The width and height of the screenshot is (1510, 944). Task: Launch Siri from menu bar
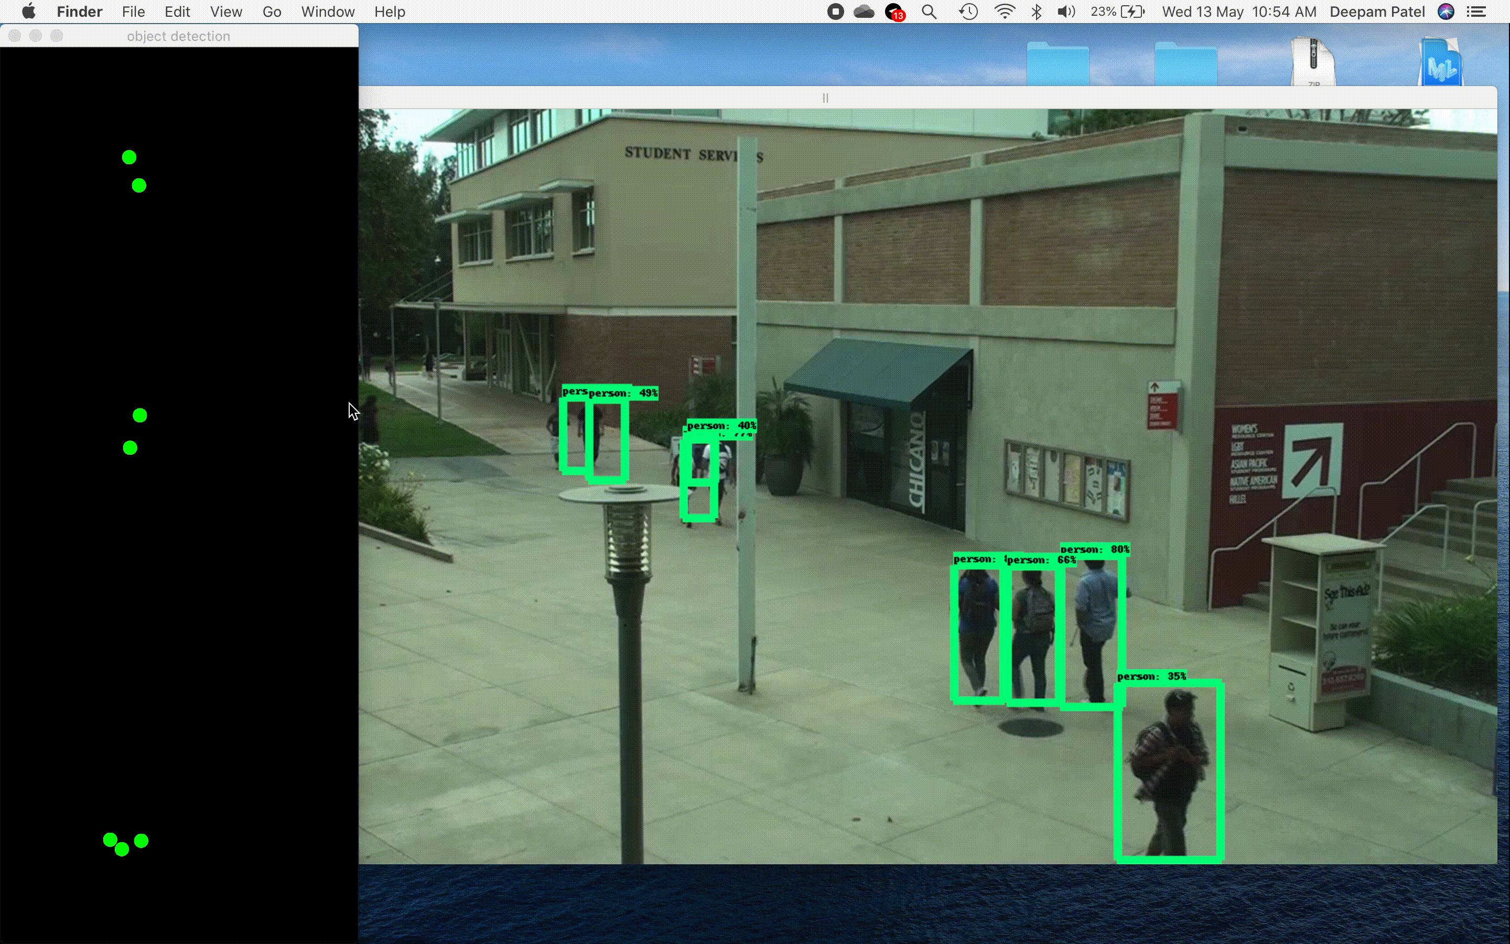coord(1446,12)
